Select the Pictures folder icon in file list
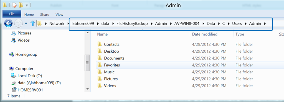The width and height of the screenshot is (284, 102). pyautogui.click(x=100, y=79)
